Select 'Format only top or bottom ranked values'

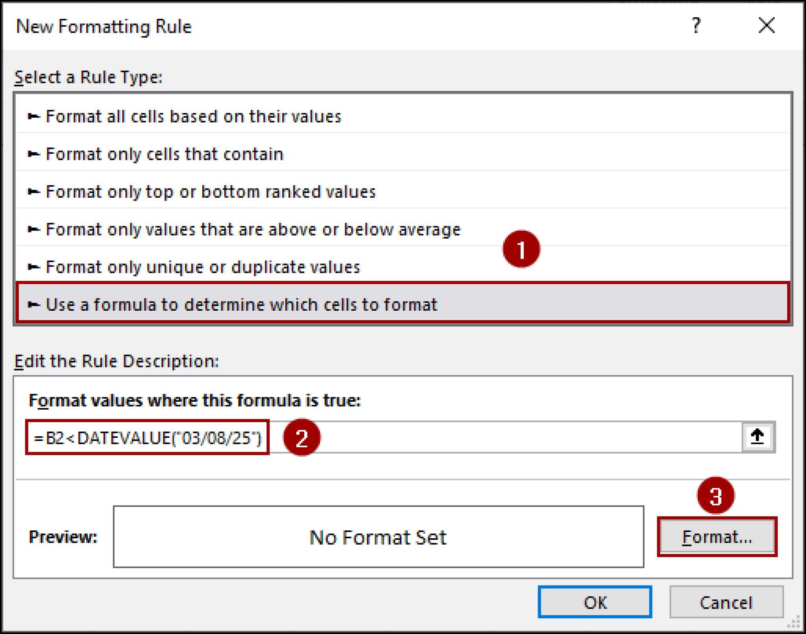coord(210,192)
